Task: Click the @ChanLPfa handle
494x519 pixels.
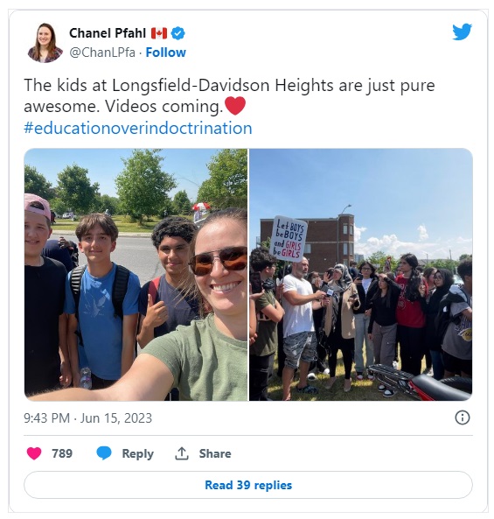Action: click(x=102, y=53)
